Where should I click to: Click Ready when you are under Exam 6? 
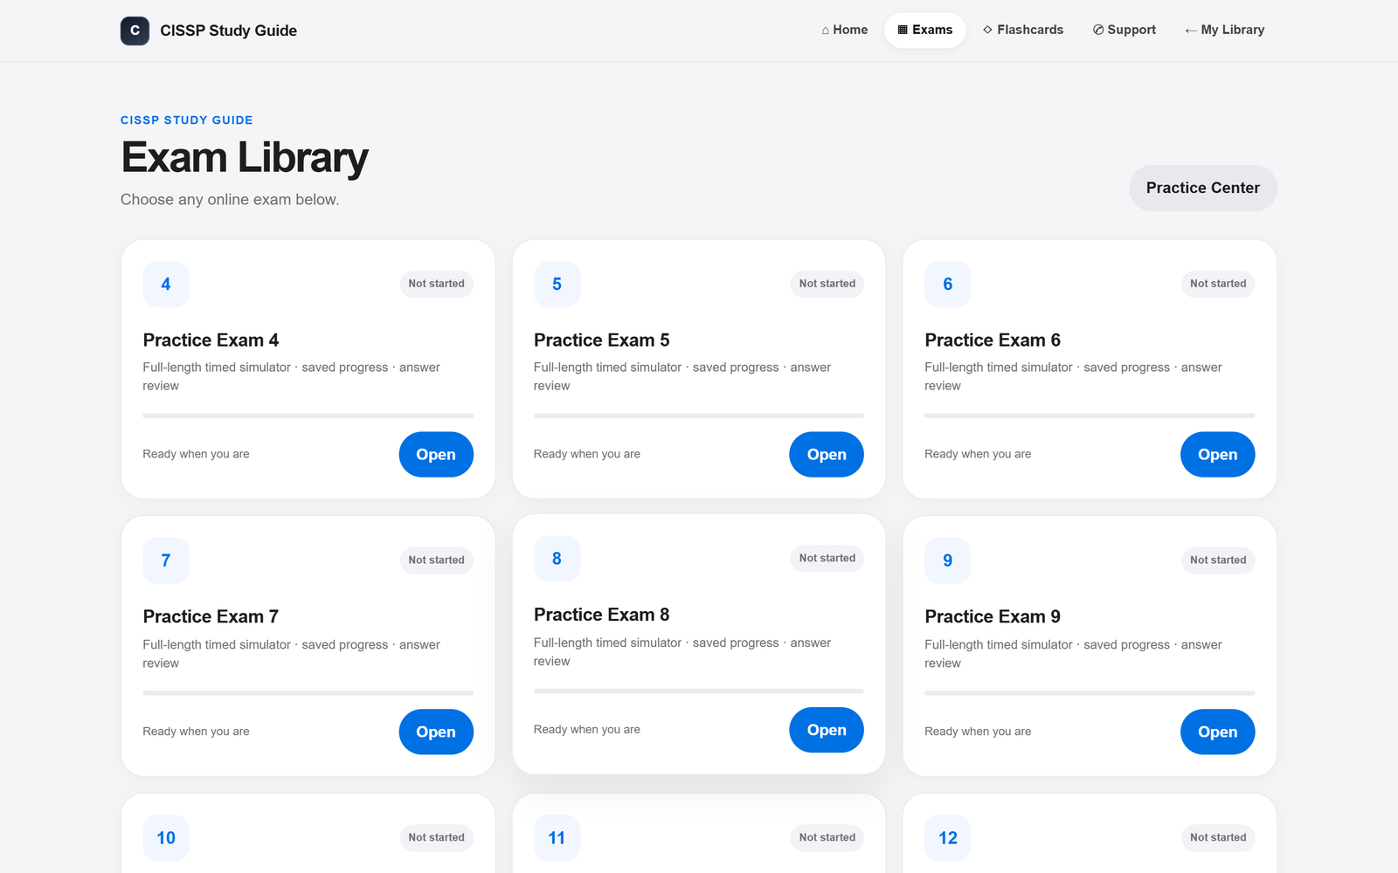tap(978, 454)
